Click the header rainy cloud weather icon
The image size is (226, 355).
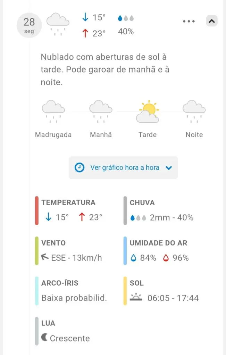[x=58, y=24]
